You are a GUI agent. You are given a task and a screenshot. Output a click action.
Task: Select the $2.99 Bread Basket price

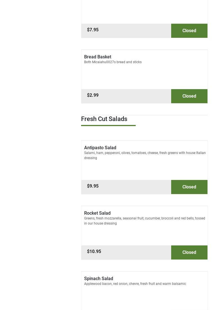click(93, 95)
